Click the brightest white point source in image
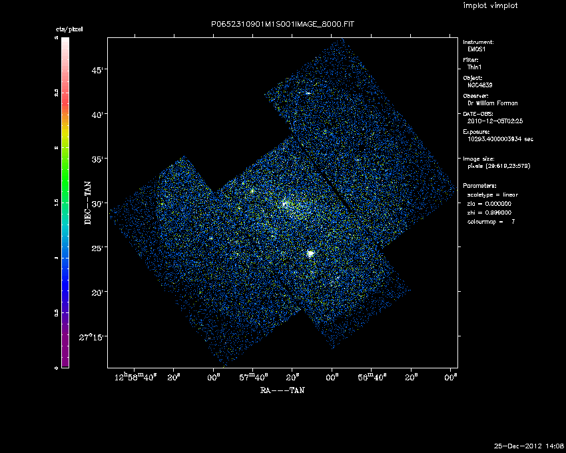Image resolution: width=566 pixels, height=453 pixels. tap(310, 254)
